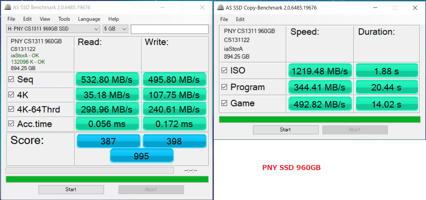Screen dimensions: 426x200
Task: Close the AS SSD Copy-Benchmark window
Action: tap(415, 7)
